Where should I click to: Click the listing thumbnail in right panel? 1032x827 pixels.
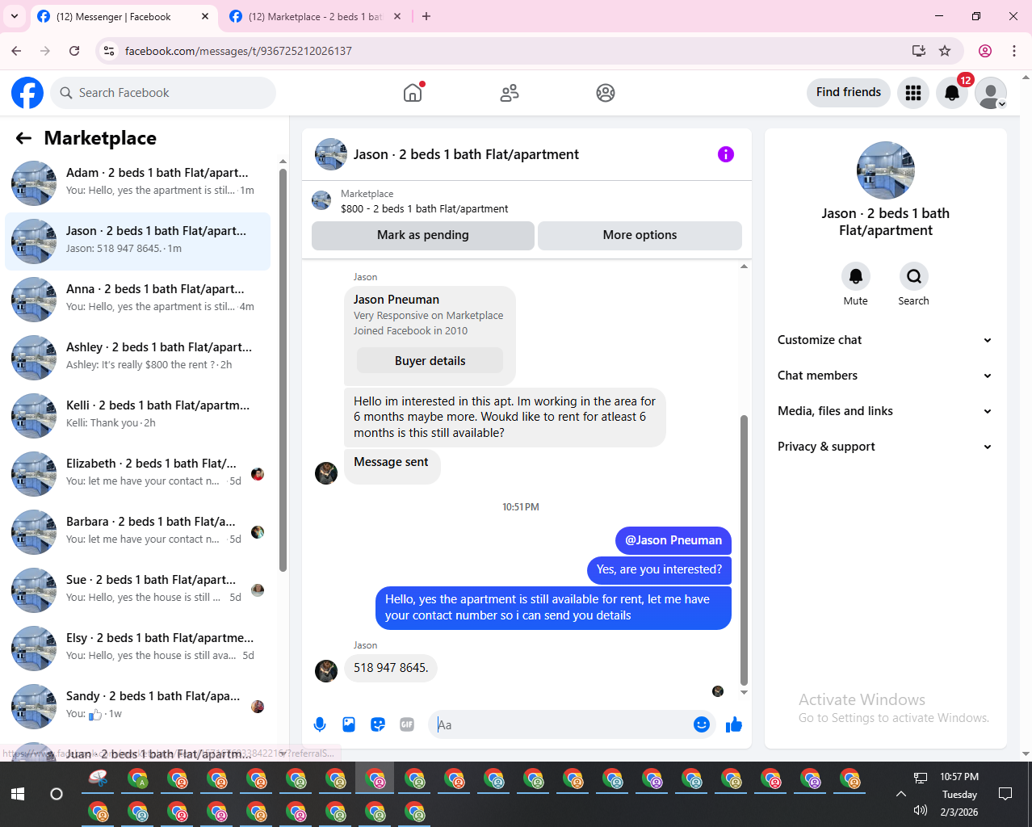tap(886, 170)
